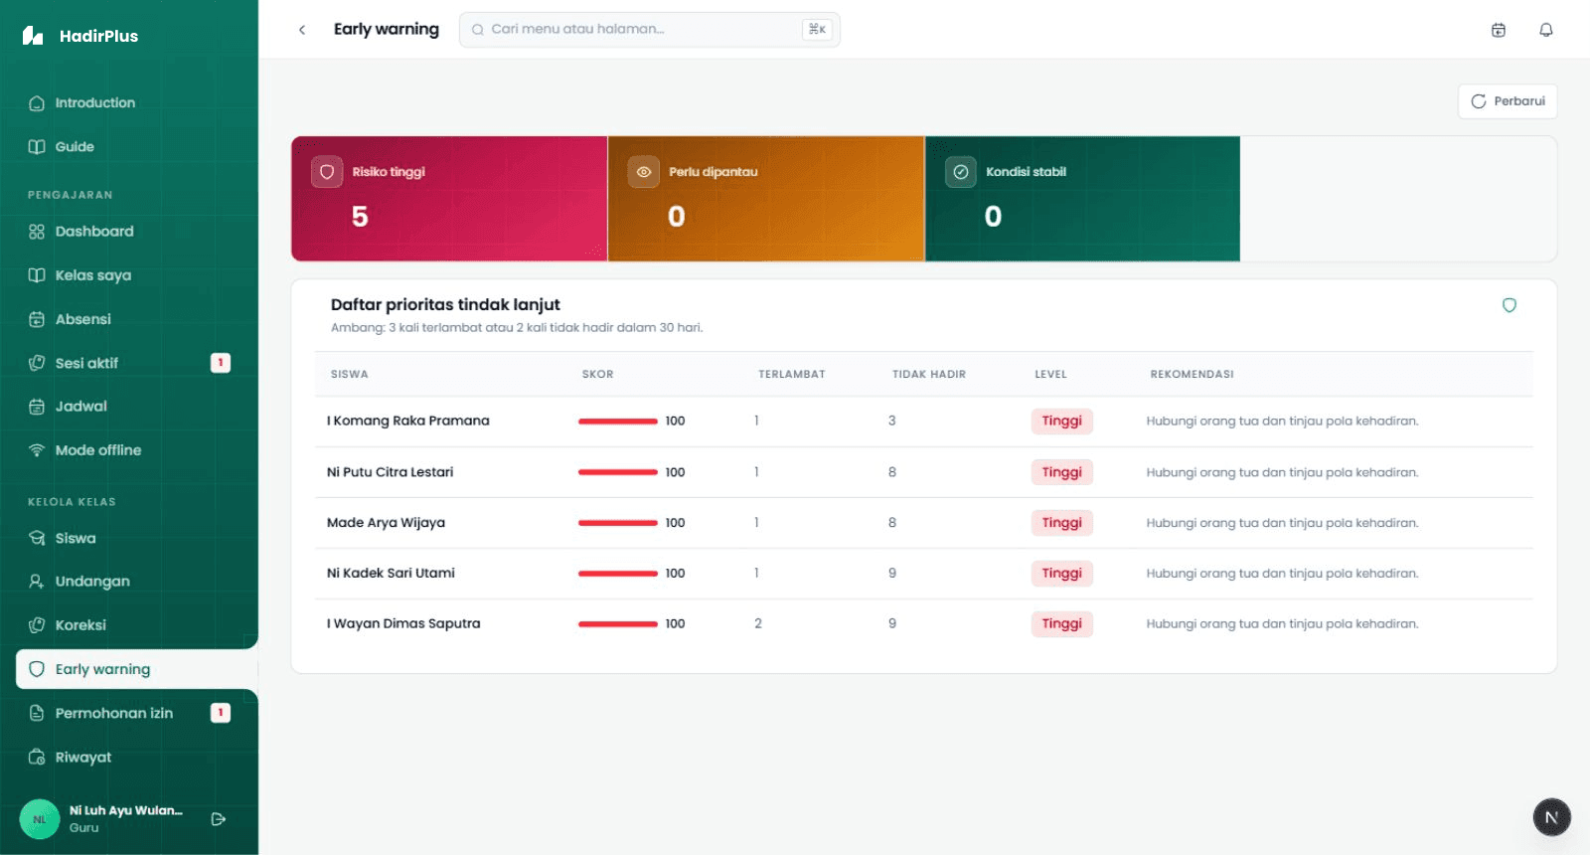Click the shield icon in the Daftar prioritas header

[x=1510, y=305]
